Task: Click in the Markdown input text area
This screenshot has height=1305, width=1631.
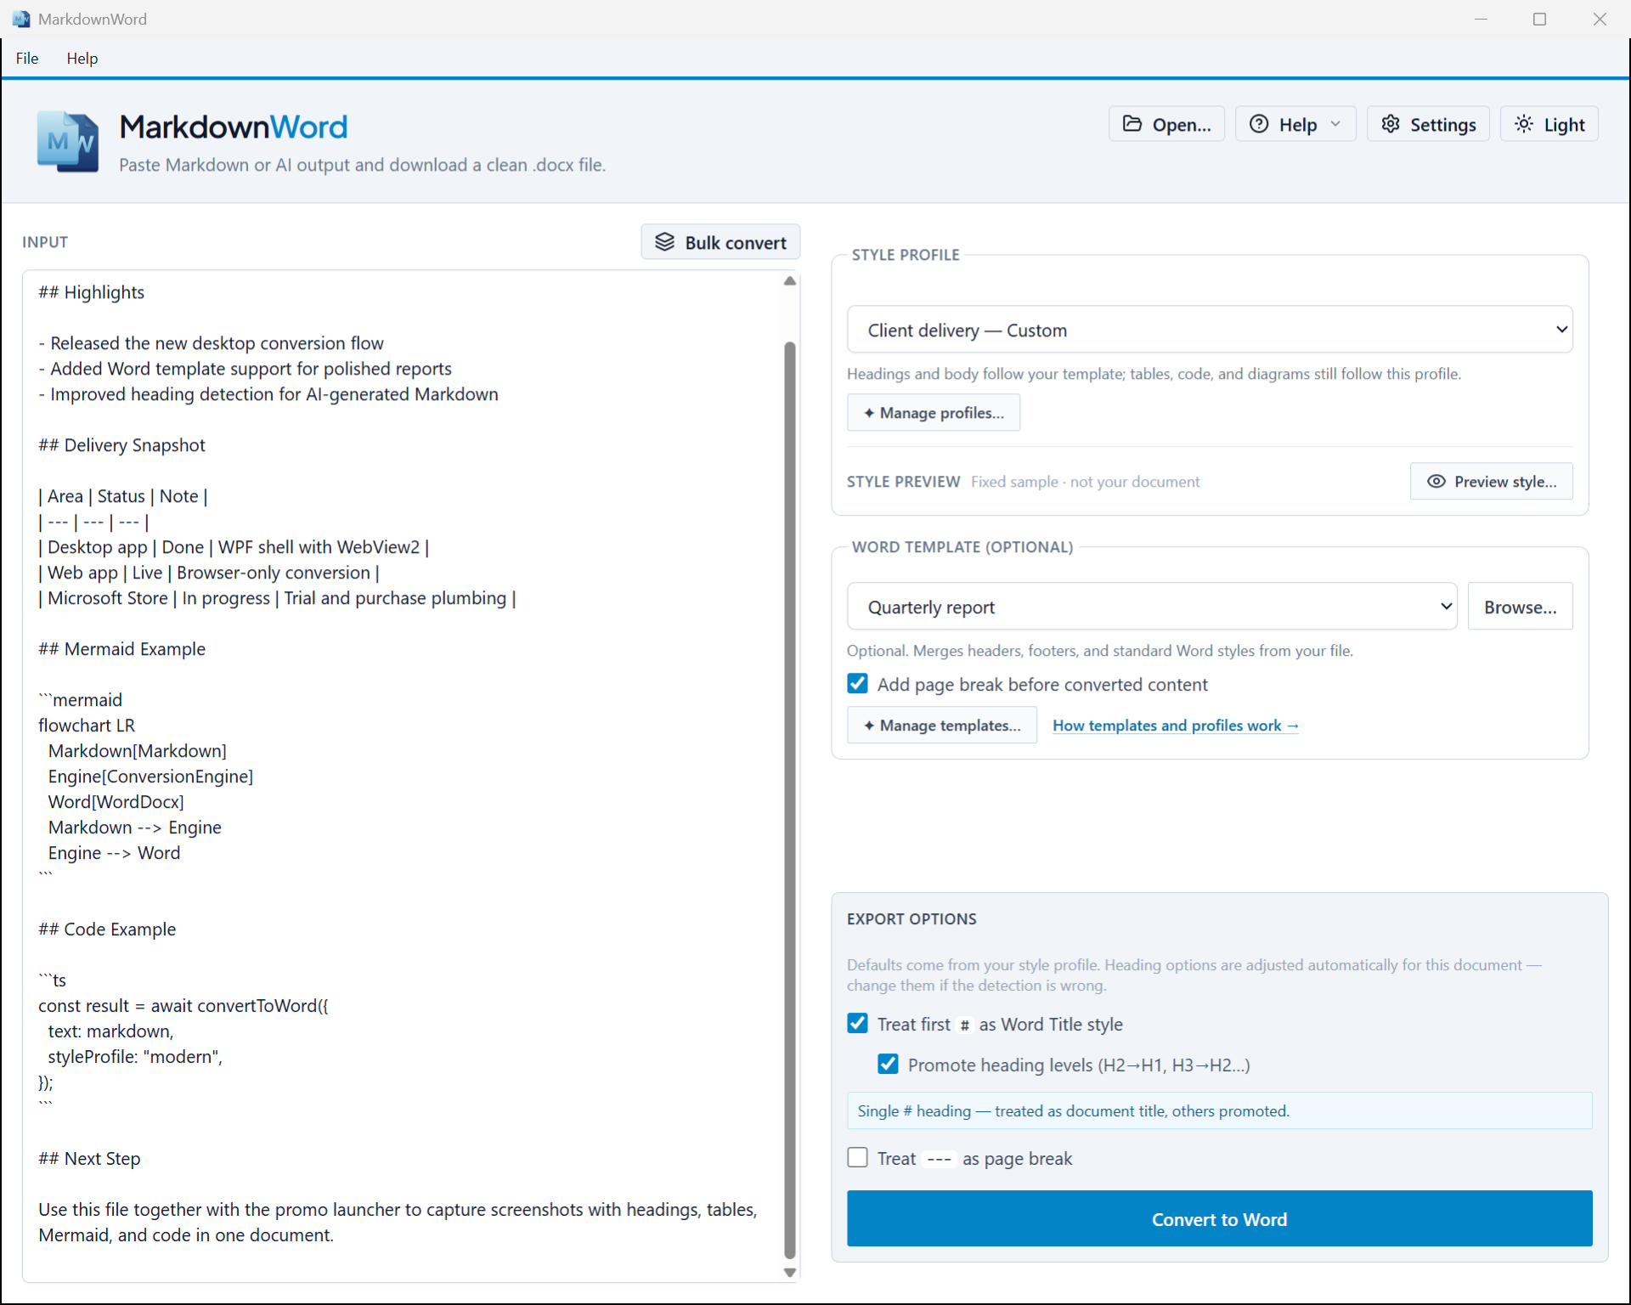Action: (x=403, y=776)
